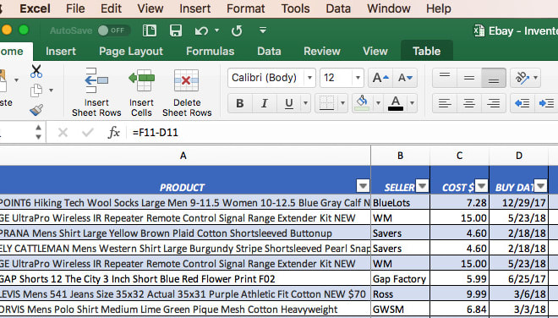The height and width of the screenshot is (318, 558).
Task: Select the cell containing Gap Factory
Action: pos(400,279)
